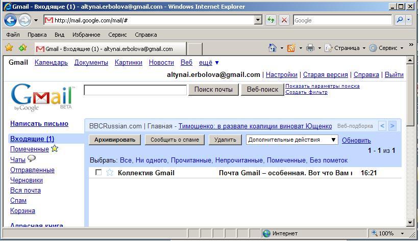Image resolution: width=420 pixels, height=242 pixels.
Task: Star the Коллектив Gmail message
Action: (x=110, y=173)
